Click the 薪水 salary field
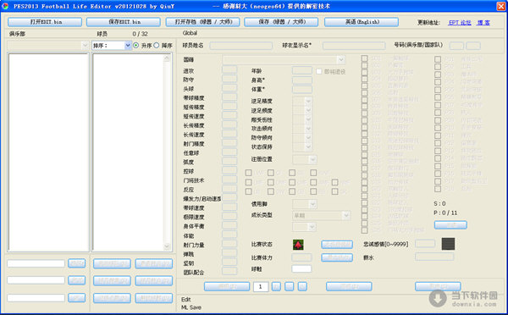 coord(434,257)
